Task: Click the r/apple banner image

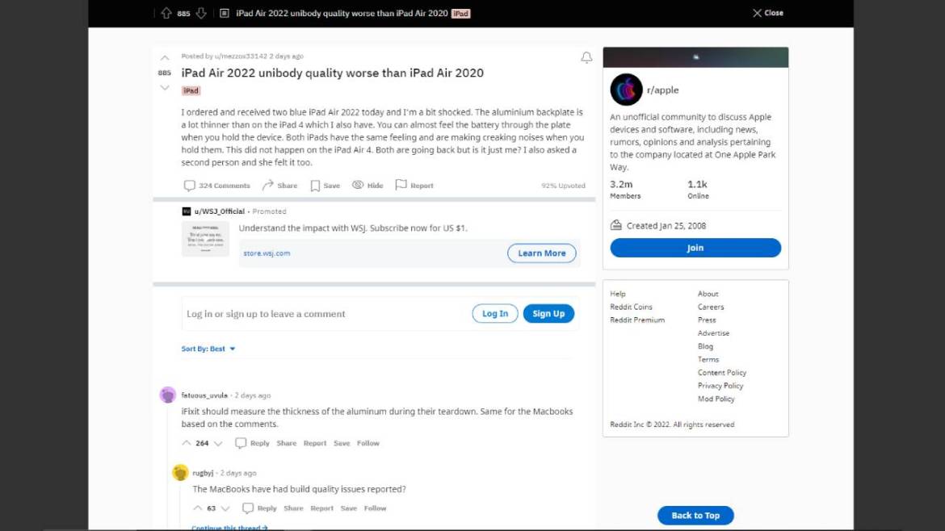Action: (x=695, y=57)
